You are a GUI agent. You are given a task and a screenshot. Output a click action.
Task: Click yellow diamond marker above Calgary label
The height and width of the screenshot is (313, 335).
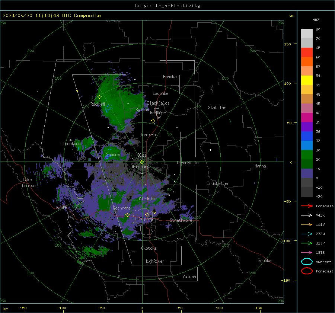click(147, 214)
